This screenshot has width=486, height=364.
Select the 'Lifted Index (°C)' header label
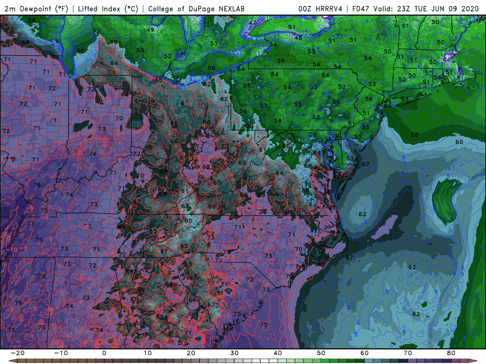[x=108, y=9]
